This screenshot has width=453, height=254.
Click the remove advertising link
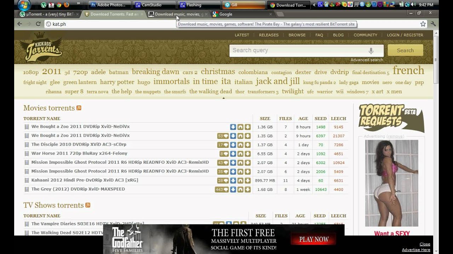coord(395,136)
